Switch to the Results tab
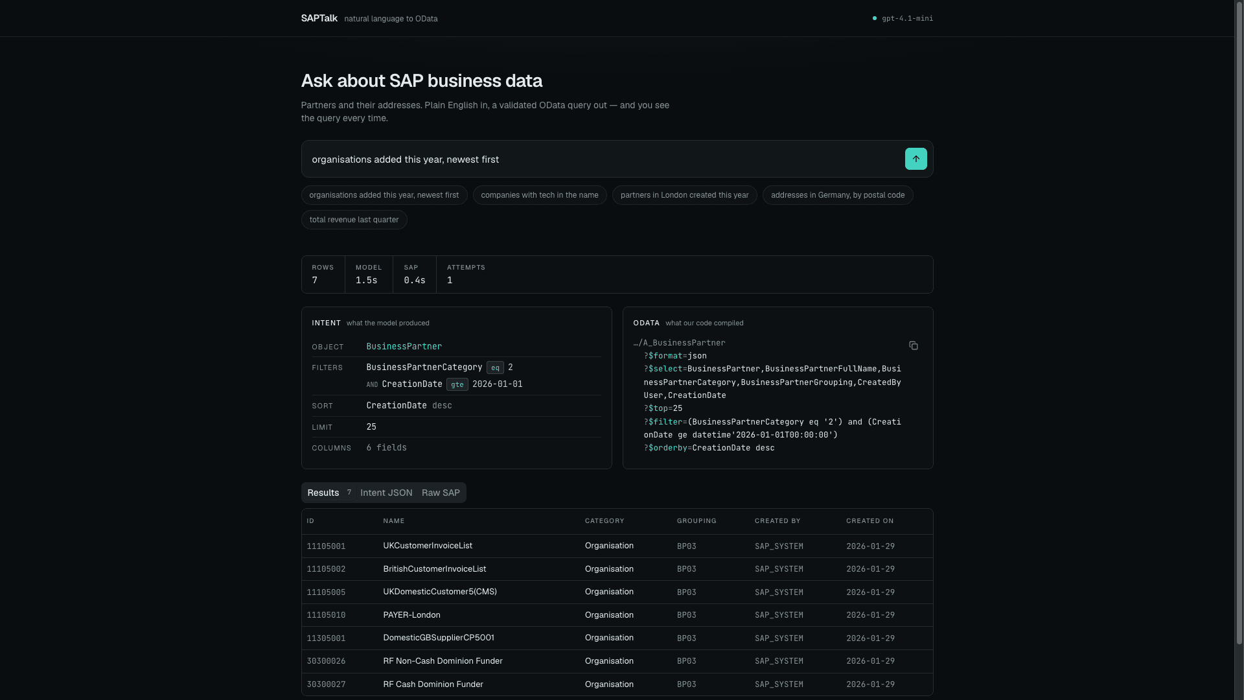 point(329,493)
